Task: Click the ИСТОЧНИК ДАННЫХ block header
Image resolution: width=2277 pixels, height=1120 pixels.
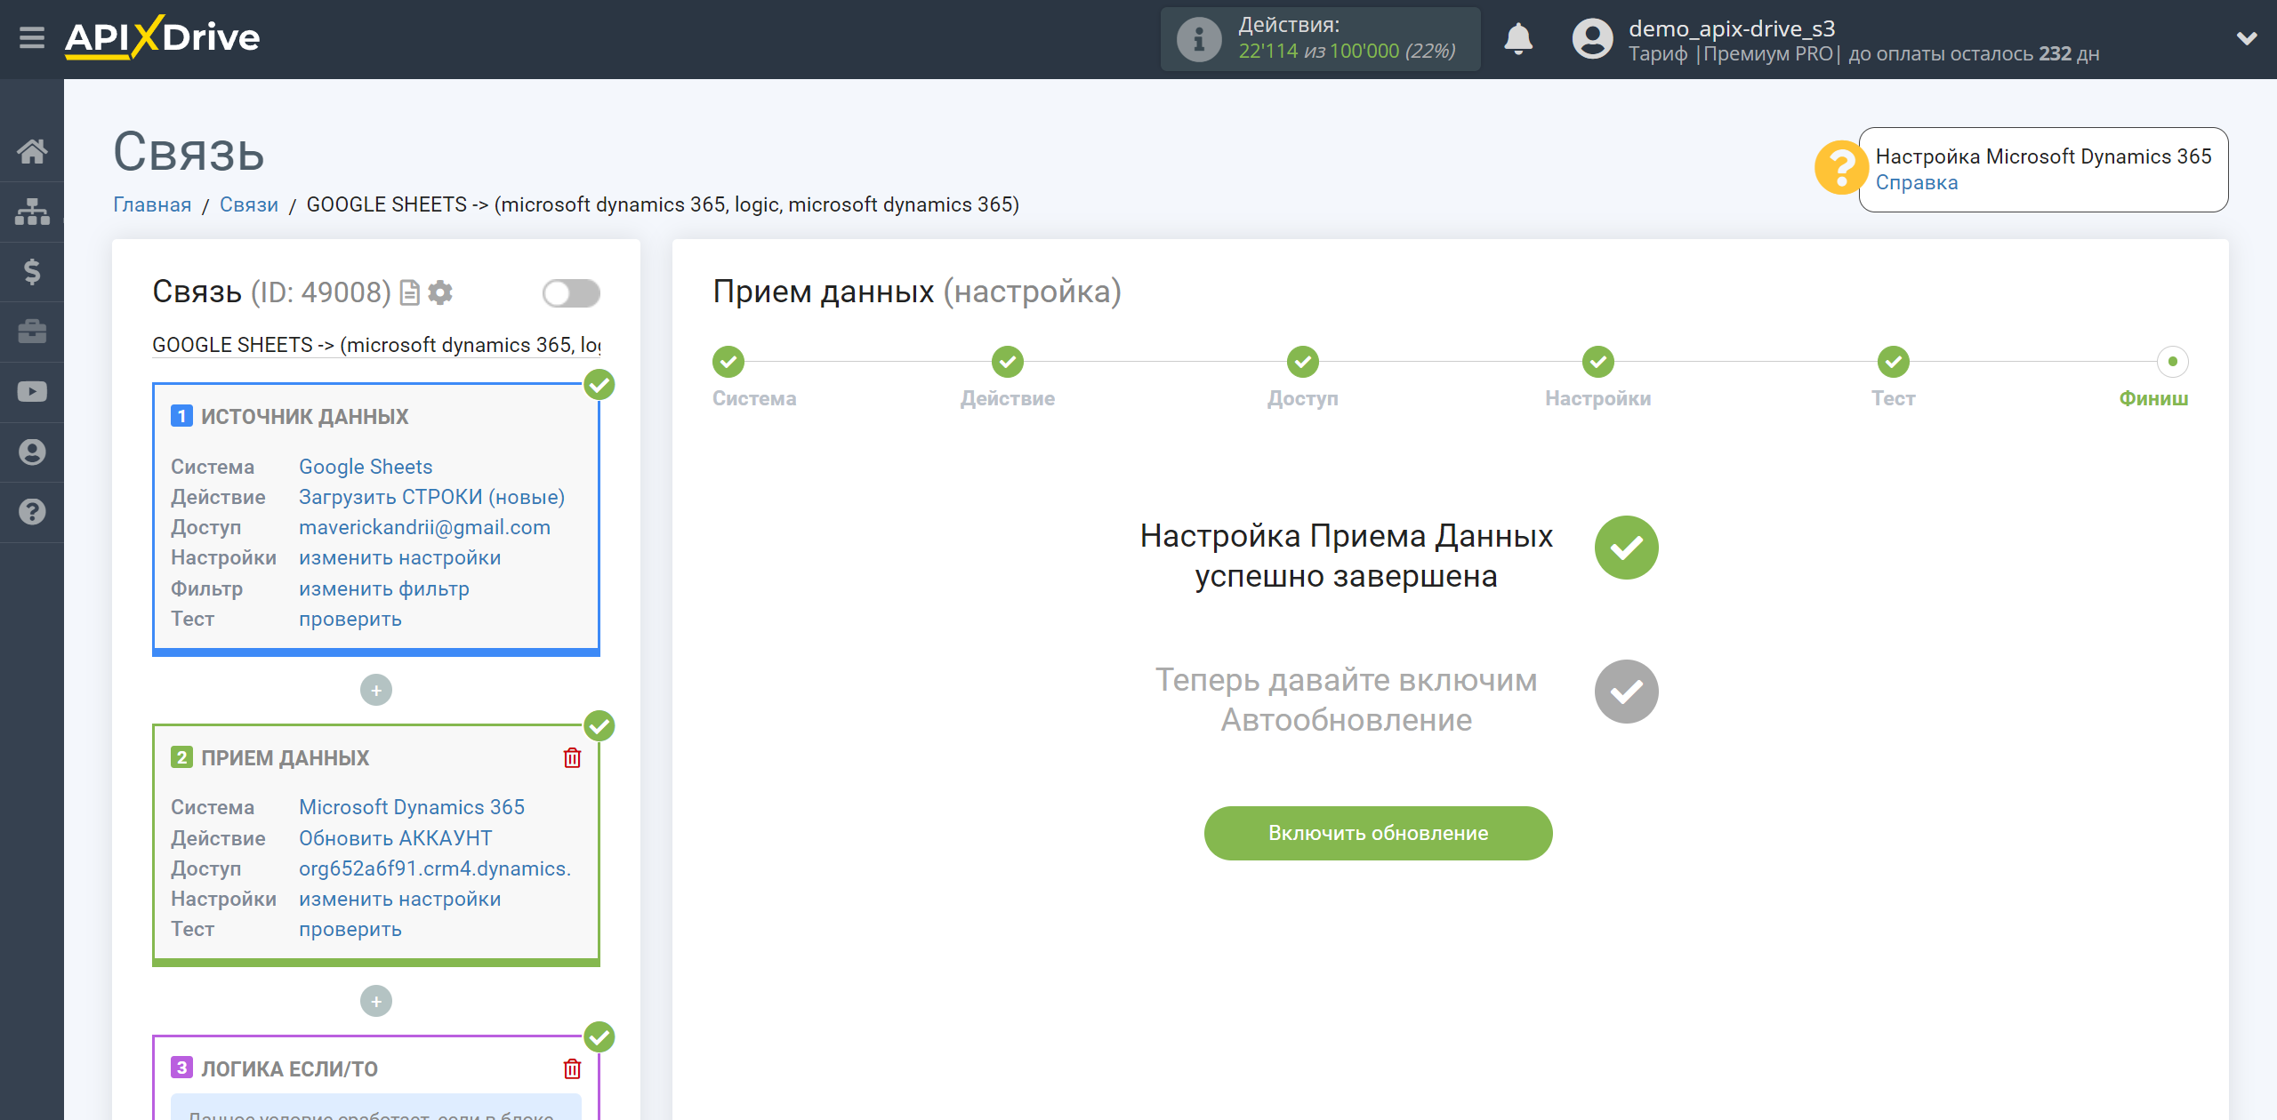Action: point(304,417)
